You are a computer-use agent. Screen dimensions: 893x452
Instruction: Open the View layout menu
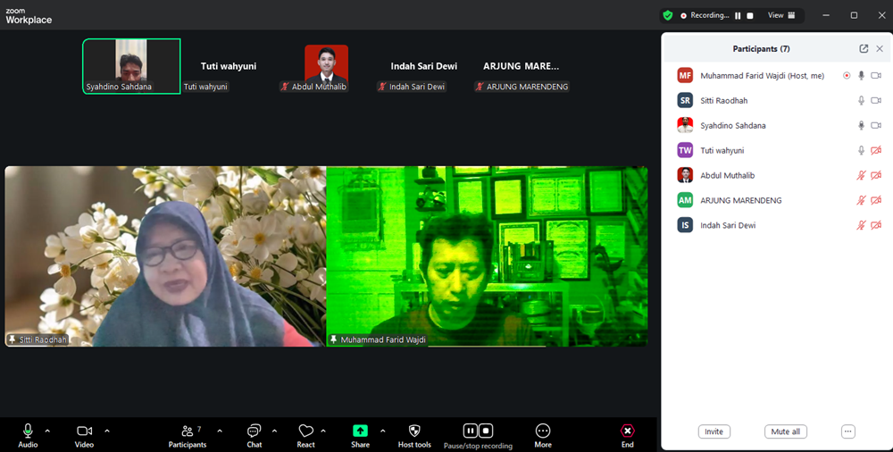point(781,15)
